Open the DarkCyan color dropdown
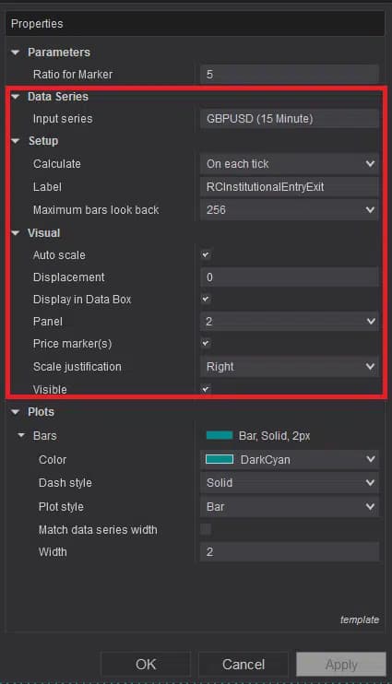This screenshot has height=684, width=392. coord(290,459)
